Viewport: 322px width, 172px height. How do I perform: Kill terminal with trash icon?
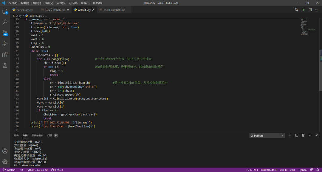point(303,135)
